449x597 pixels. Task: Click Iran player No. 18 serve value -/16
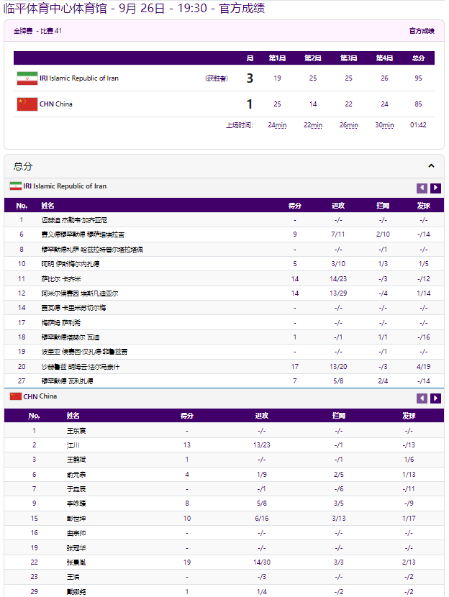click(x=424, y=337)
